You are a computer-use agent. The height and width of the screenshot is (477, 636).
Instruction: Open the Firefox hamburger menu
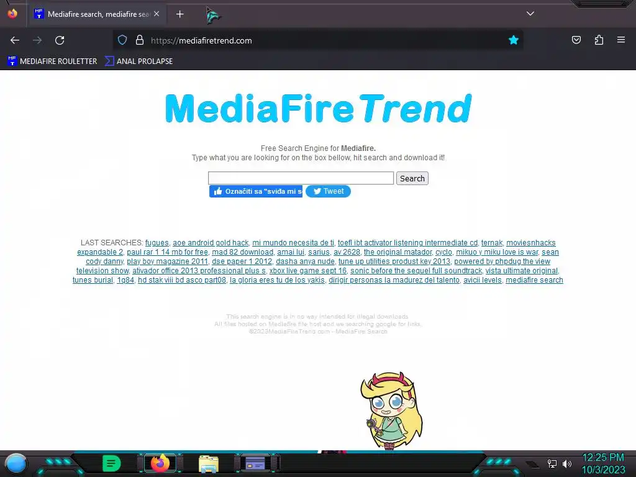point(621,40)
